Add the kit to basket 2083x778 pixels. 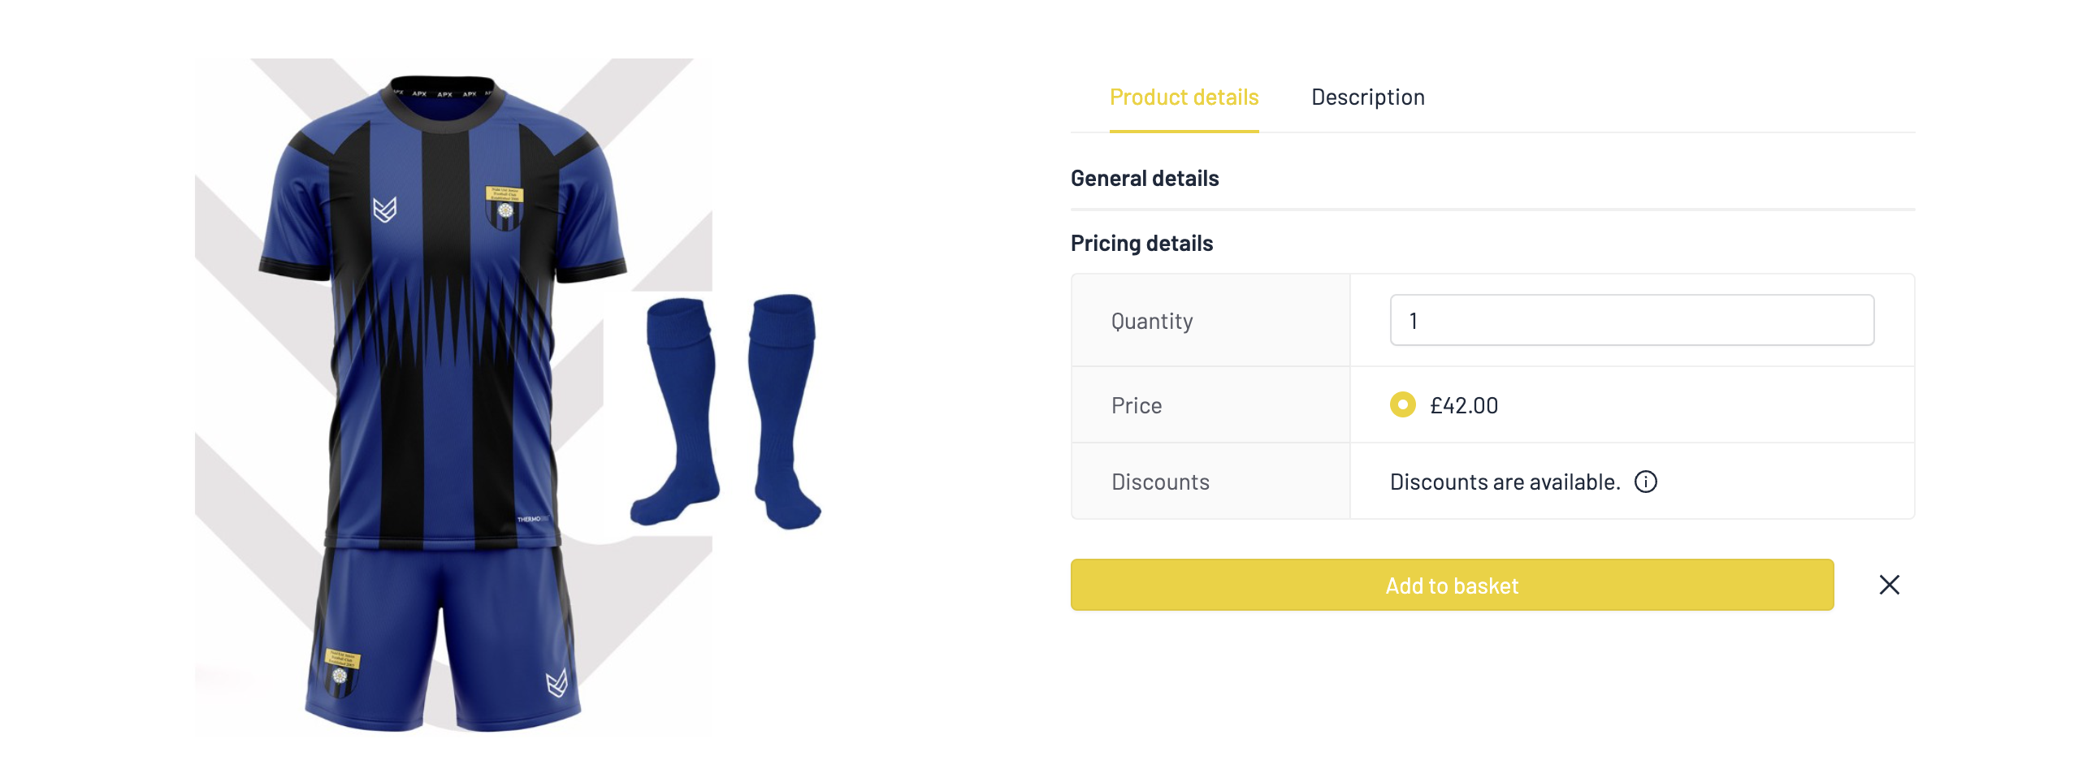[x=1452, y=585]
